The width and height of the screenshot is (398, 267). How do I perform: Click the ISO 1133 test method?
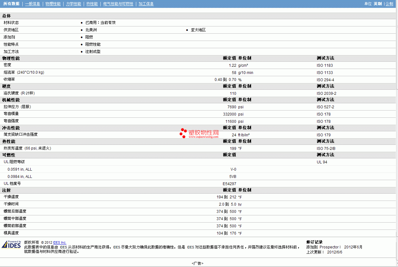(325, 73)
